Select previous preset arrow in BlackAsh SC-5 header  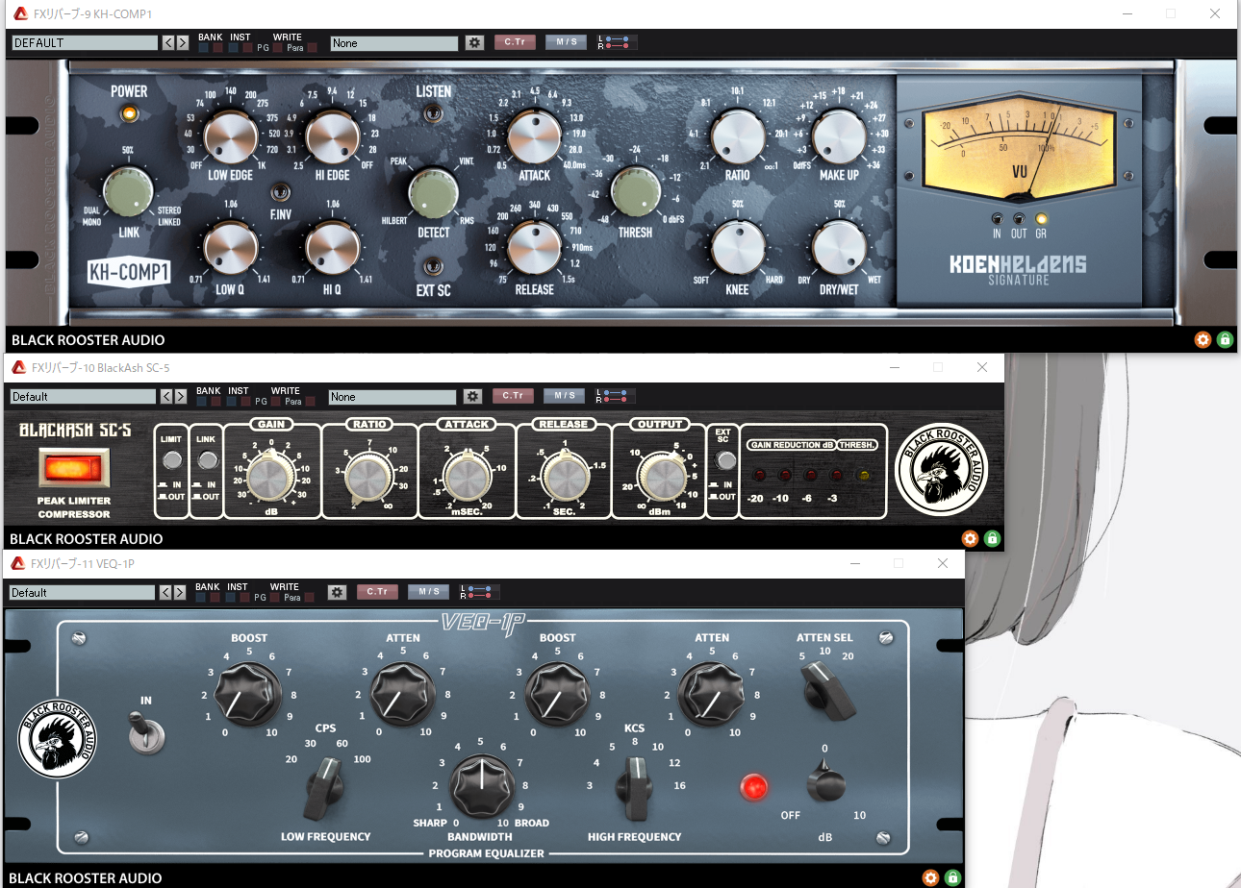click(166, 396)
